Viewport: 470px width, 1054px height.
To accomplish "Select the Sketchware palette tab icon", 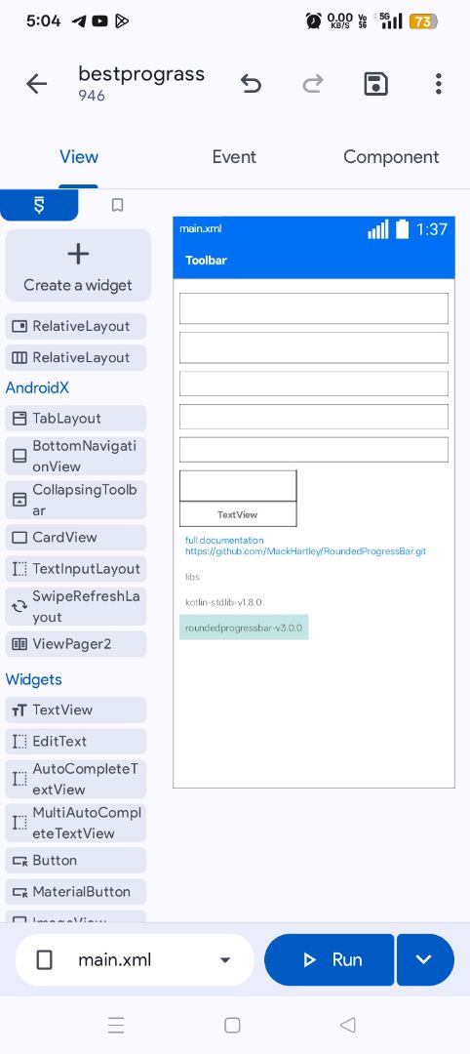I will 39,205.
